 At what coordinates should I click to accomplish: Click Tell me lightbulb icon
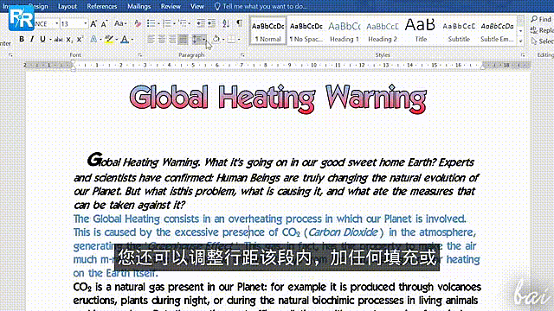tap(217, 6)
